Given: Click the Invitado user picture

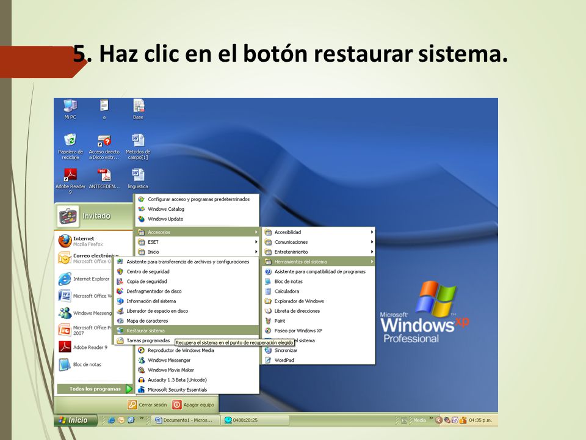Looking at the screenshot, I should pyautogui.click(x=68, y=216).
